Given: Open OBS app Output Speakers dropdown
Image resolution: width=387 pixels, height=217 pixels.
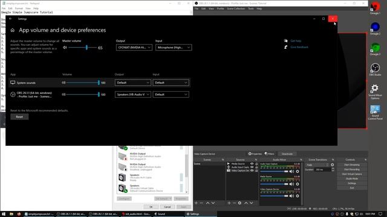Looking at the screenshot, I should click(x=133, y=95).
